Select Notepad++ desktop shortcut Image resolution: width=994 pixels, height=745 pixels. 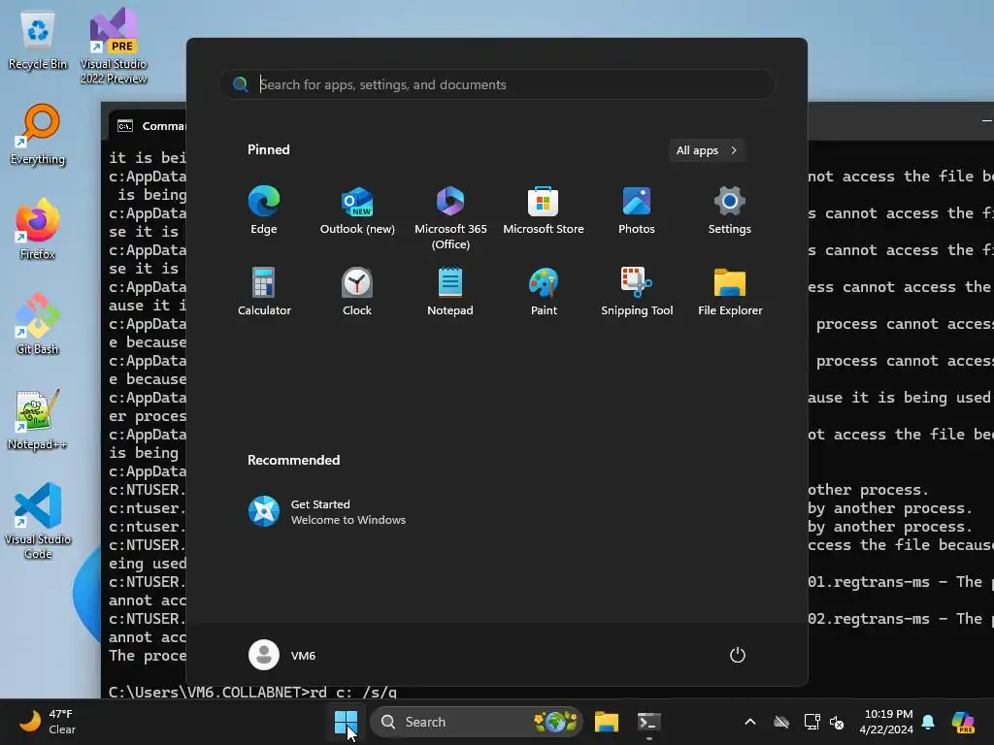(x=38, y=419)
